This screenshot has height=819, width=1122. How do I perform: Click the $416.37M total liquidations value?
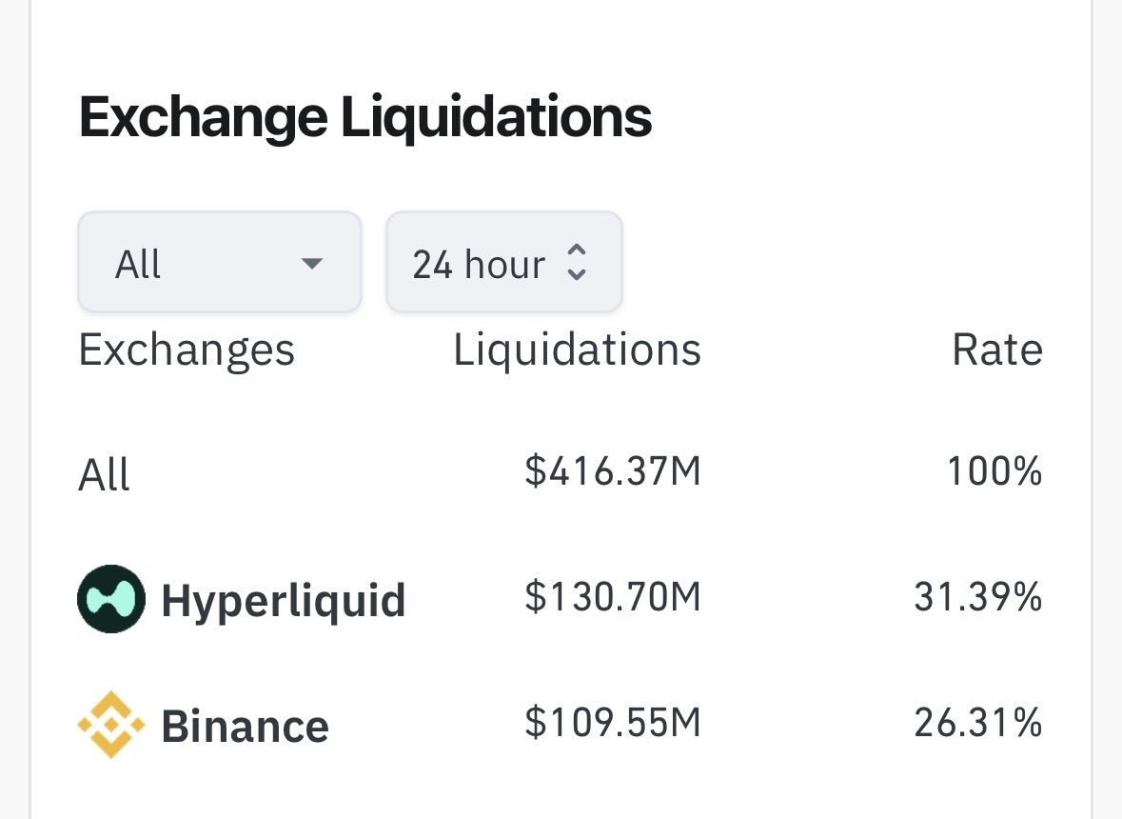[612, 471]
